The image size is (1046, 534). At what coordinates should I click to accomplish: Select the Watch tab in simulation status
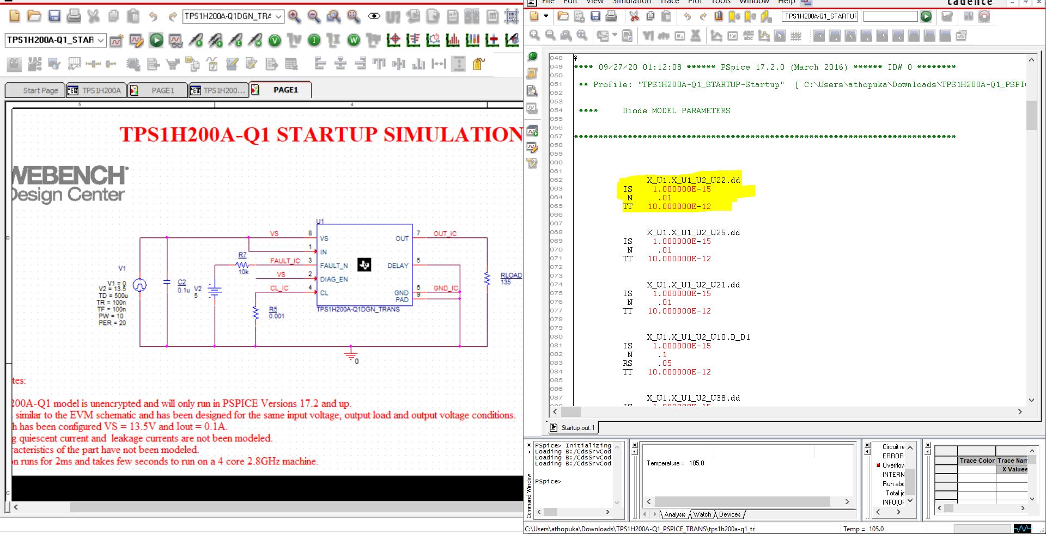702,514
